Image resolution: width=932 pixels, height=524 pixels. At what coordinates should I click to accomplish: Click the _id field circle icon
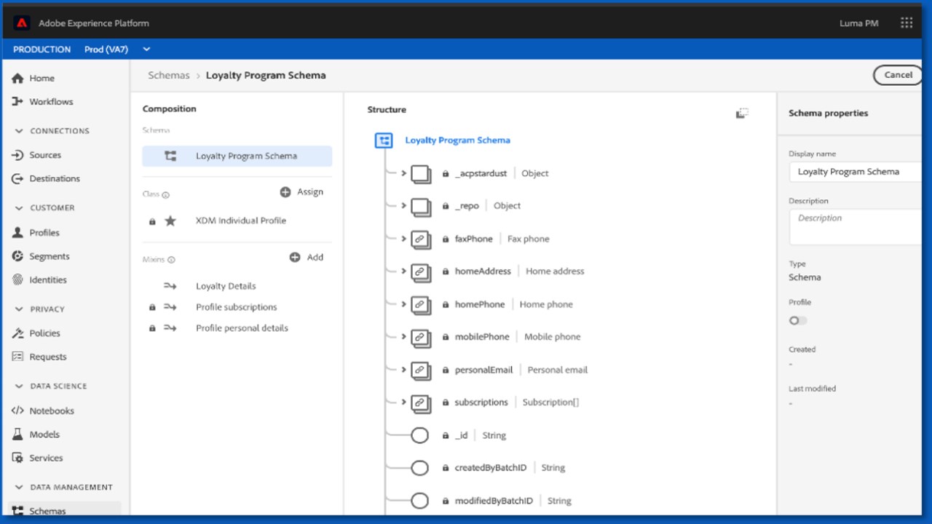(x=419, y=435)
